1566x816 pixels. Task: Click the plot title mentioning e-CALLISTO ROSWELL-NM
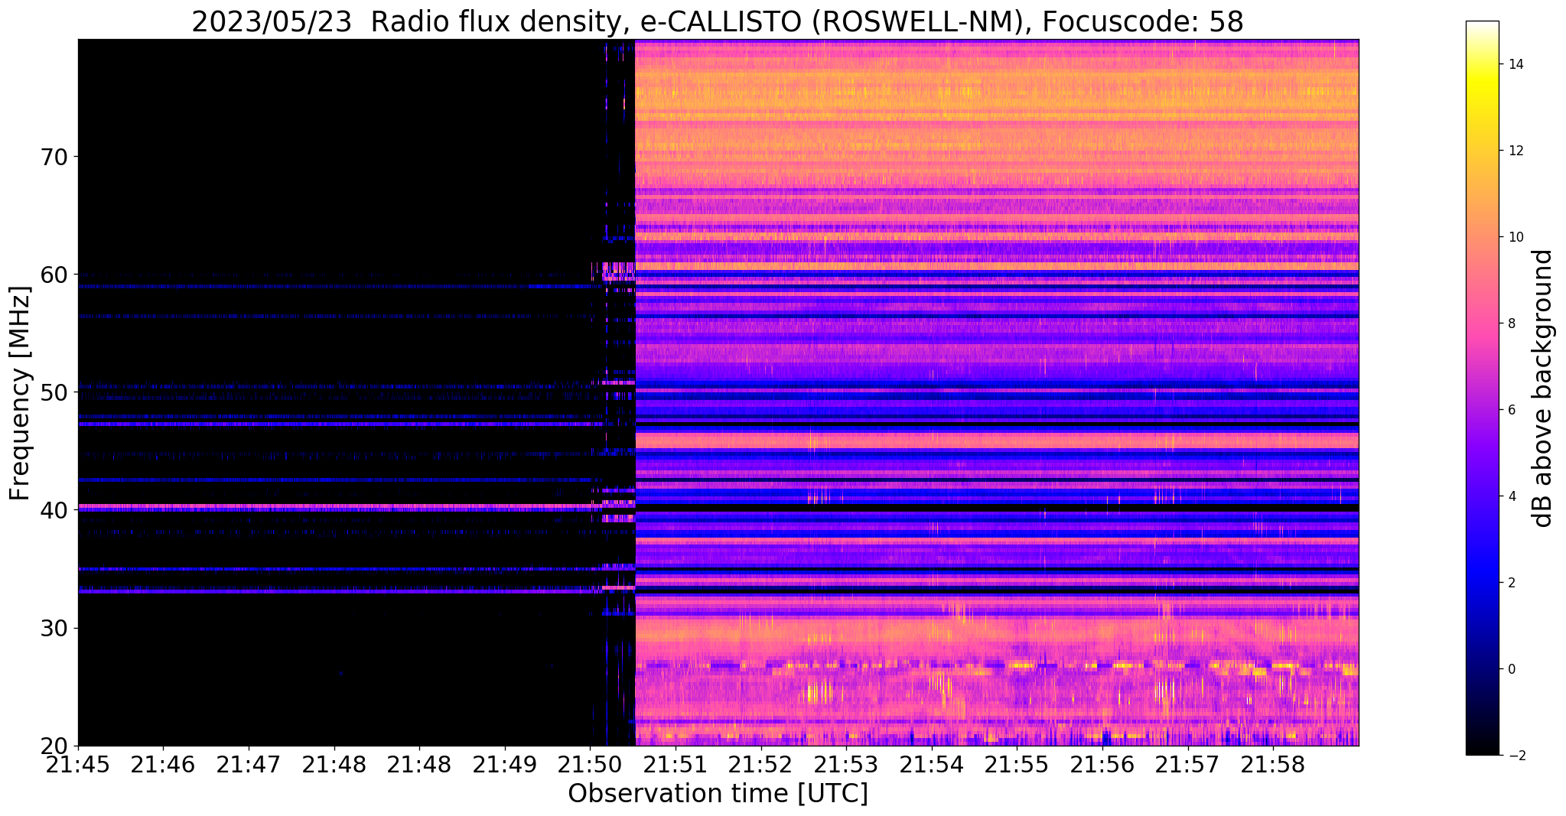pos(718,21)
